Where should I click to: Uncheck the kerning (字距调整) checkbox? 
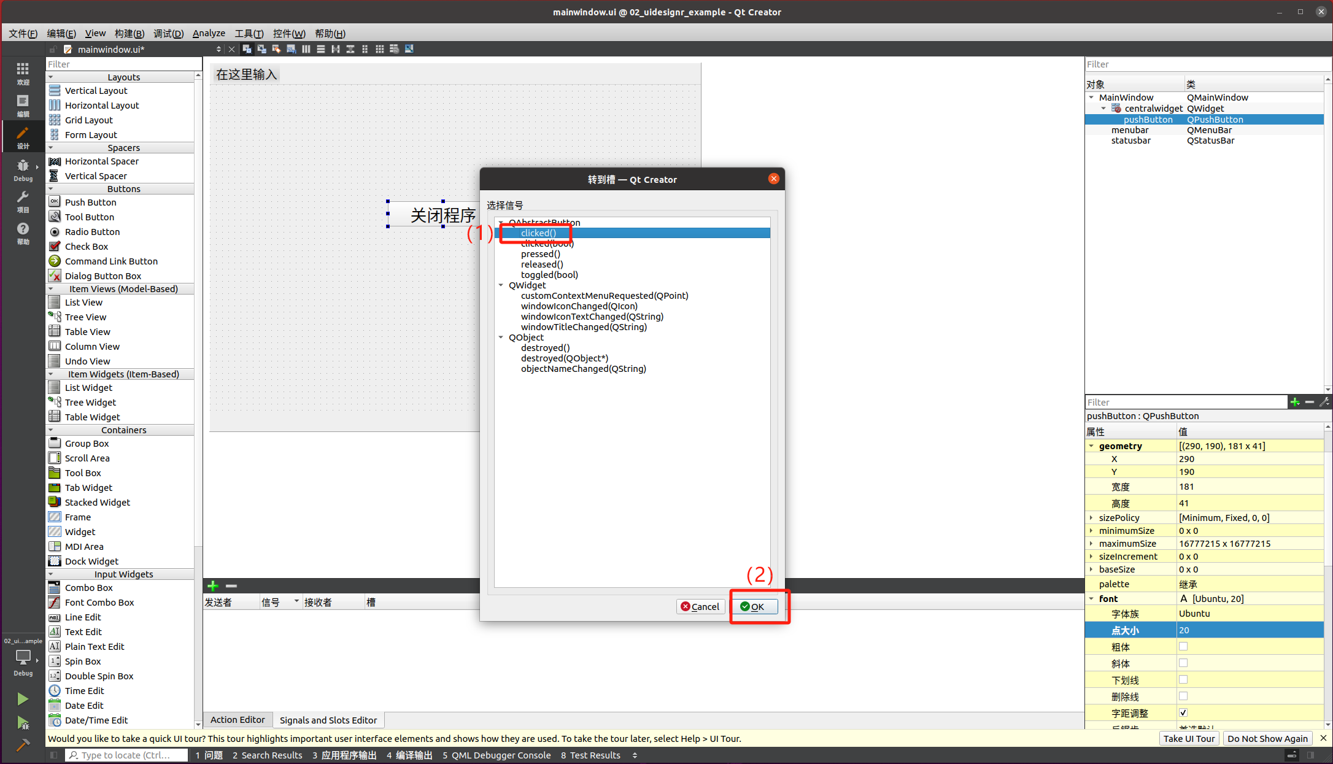(1183, 712)
